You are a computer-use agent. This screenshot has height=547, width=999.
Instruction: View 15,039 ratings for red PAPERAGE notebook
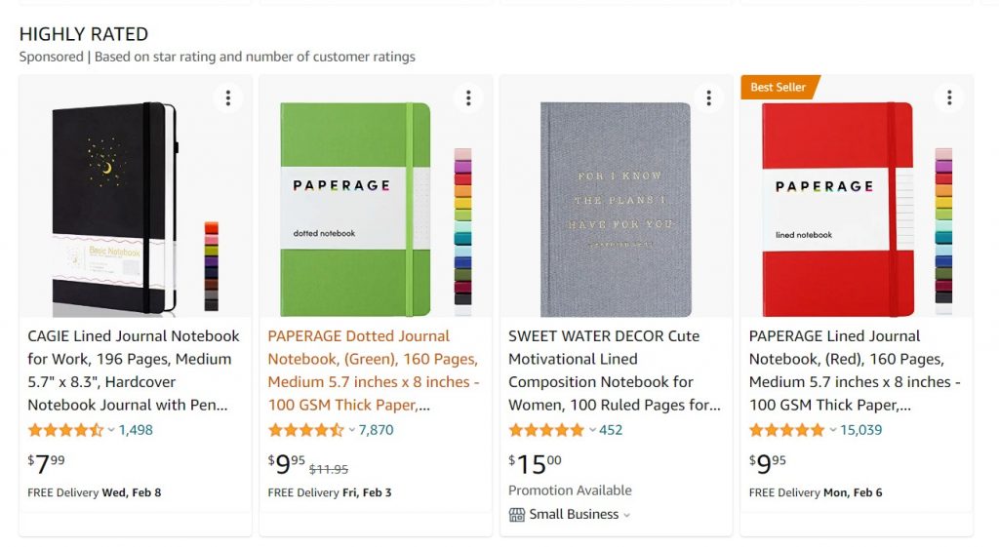860,430
